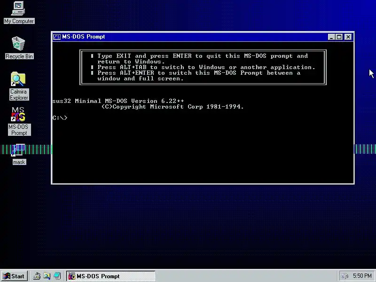Viewport: 376px width, 282px height.
Task: Launch Explorer from the quick launch folder icon
Action: click(47, 276)
